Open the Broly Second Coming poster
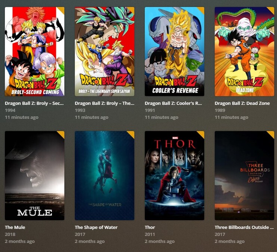The width and height of the screenshot is (277, 252). [x=34, y=52]
